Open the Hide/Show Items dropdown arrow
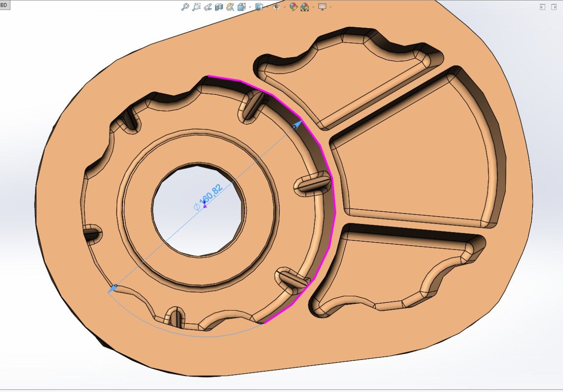This screenshot has width=563, height=392. tap(285, 7)
